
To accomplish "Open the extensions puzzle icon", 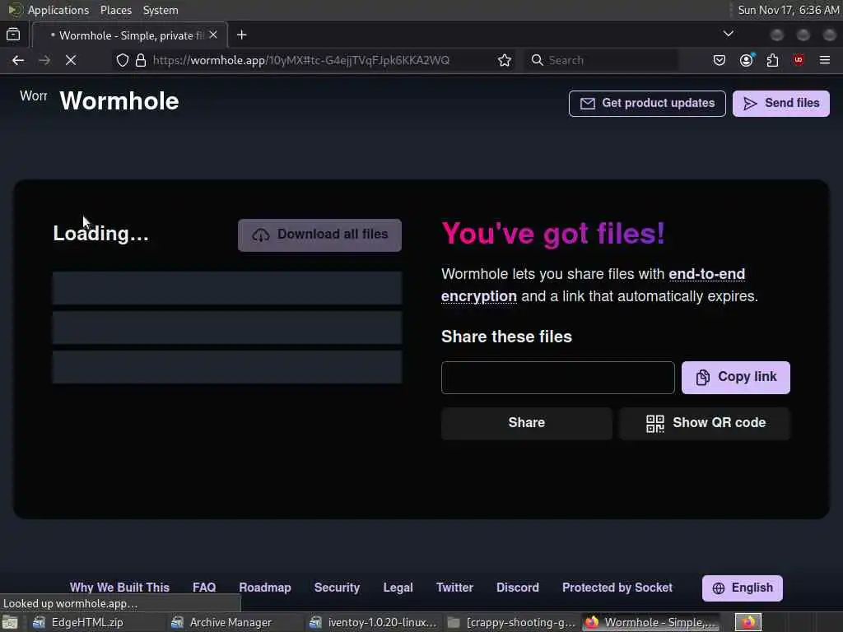I will [x=772, y=60].
